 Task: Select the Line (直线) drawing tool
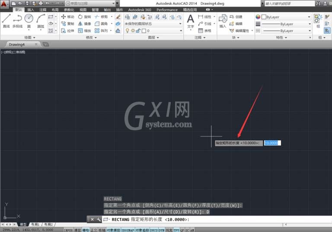pyautogui.click(x=6, y=21)
